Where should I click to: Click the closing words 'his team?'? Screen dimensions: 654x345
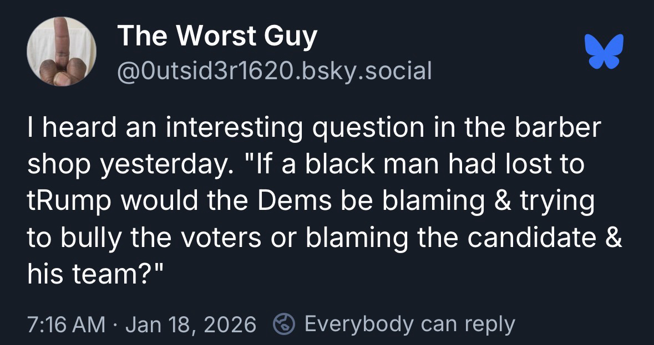[95, 275]
